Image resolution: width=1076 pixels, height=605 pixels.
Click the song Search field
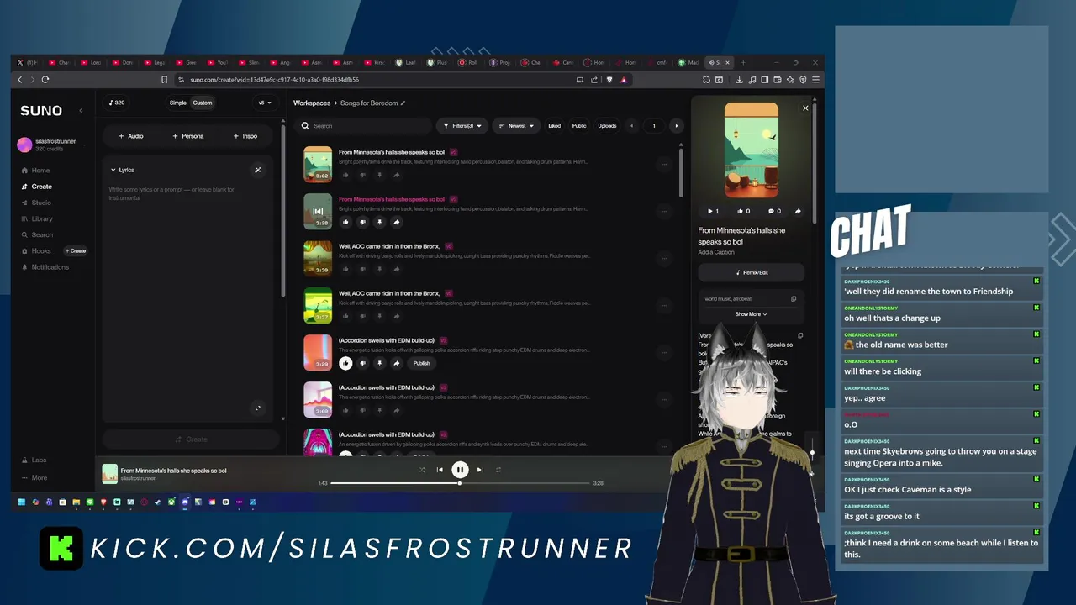[364, 126]
